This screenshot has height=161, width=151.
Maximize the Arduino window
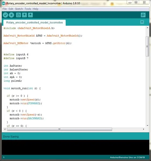point(136,2)
